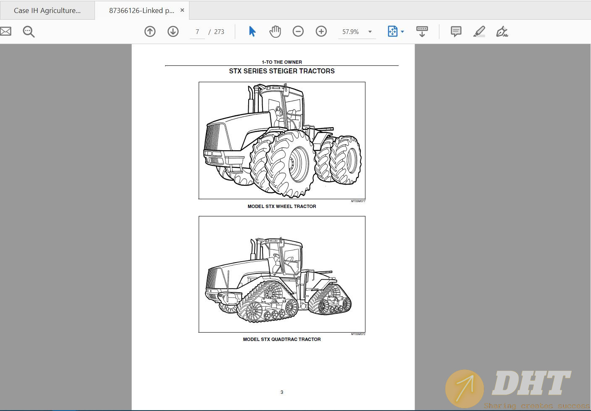This screenshot has width=591, height=411.
Task: Go to previous page with up arrow
Action: [x=150, y=31]
